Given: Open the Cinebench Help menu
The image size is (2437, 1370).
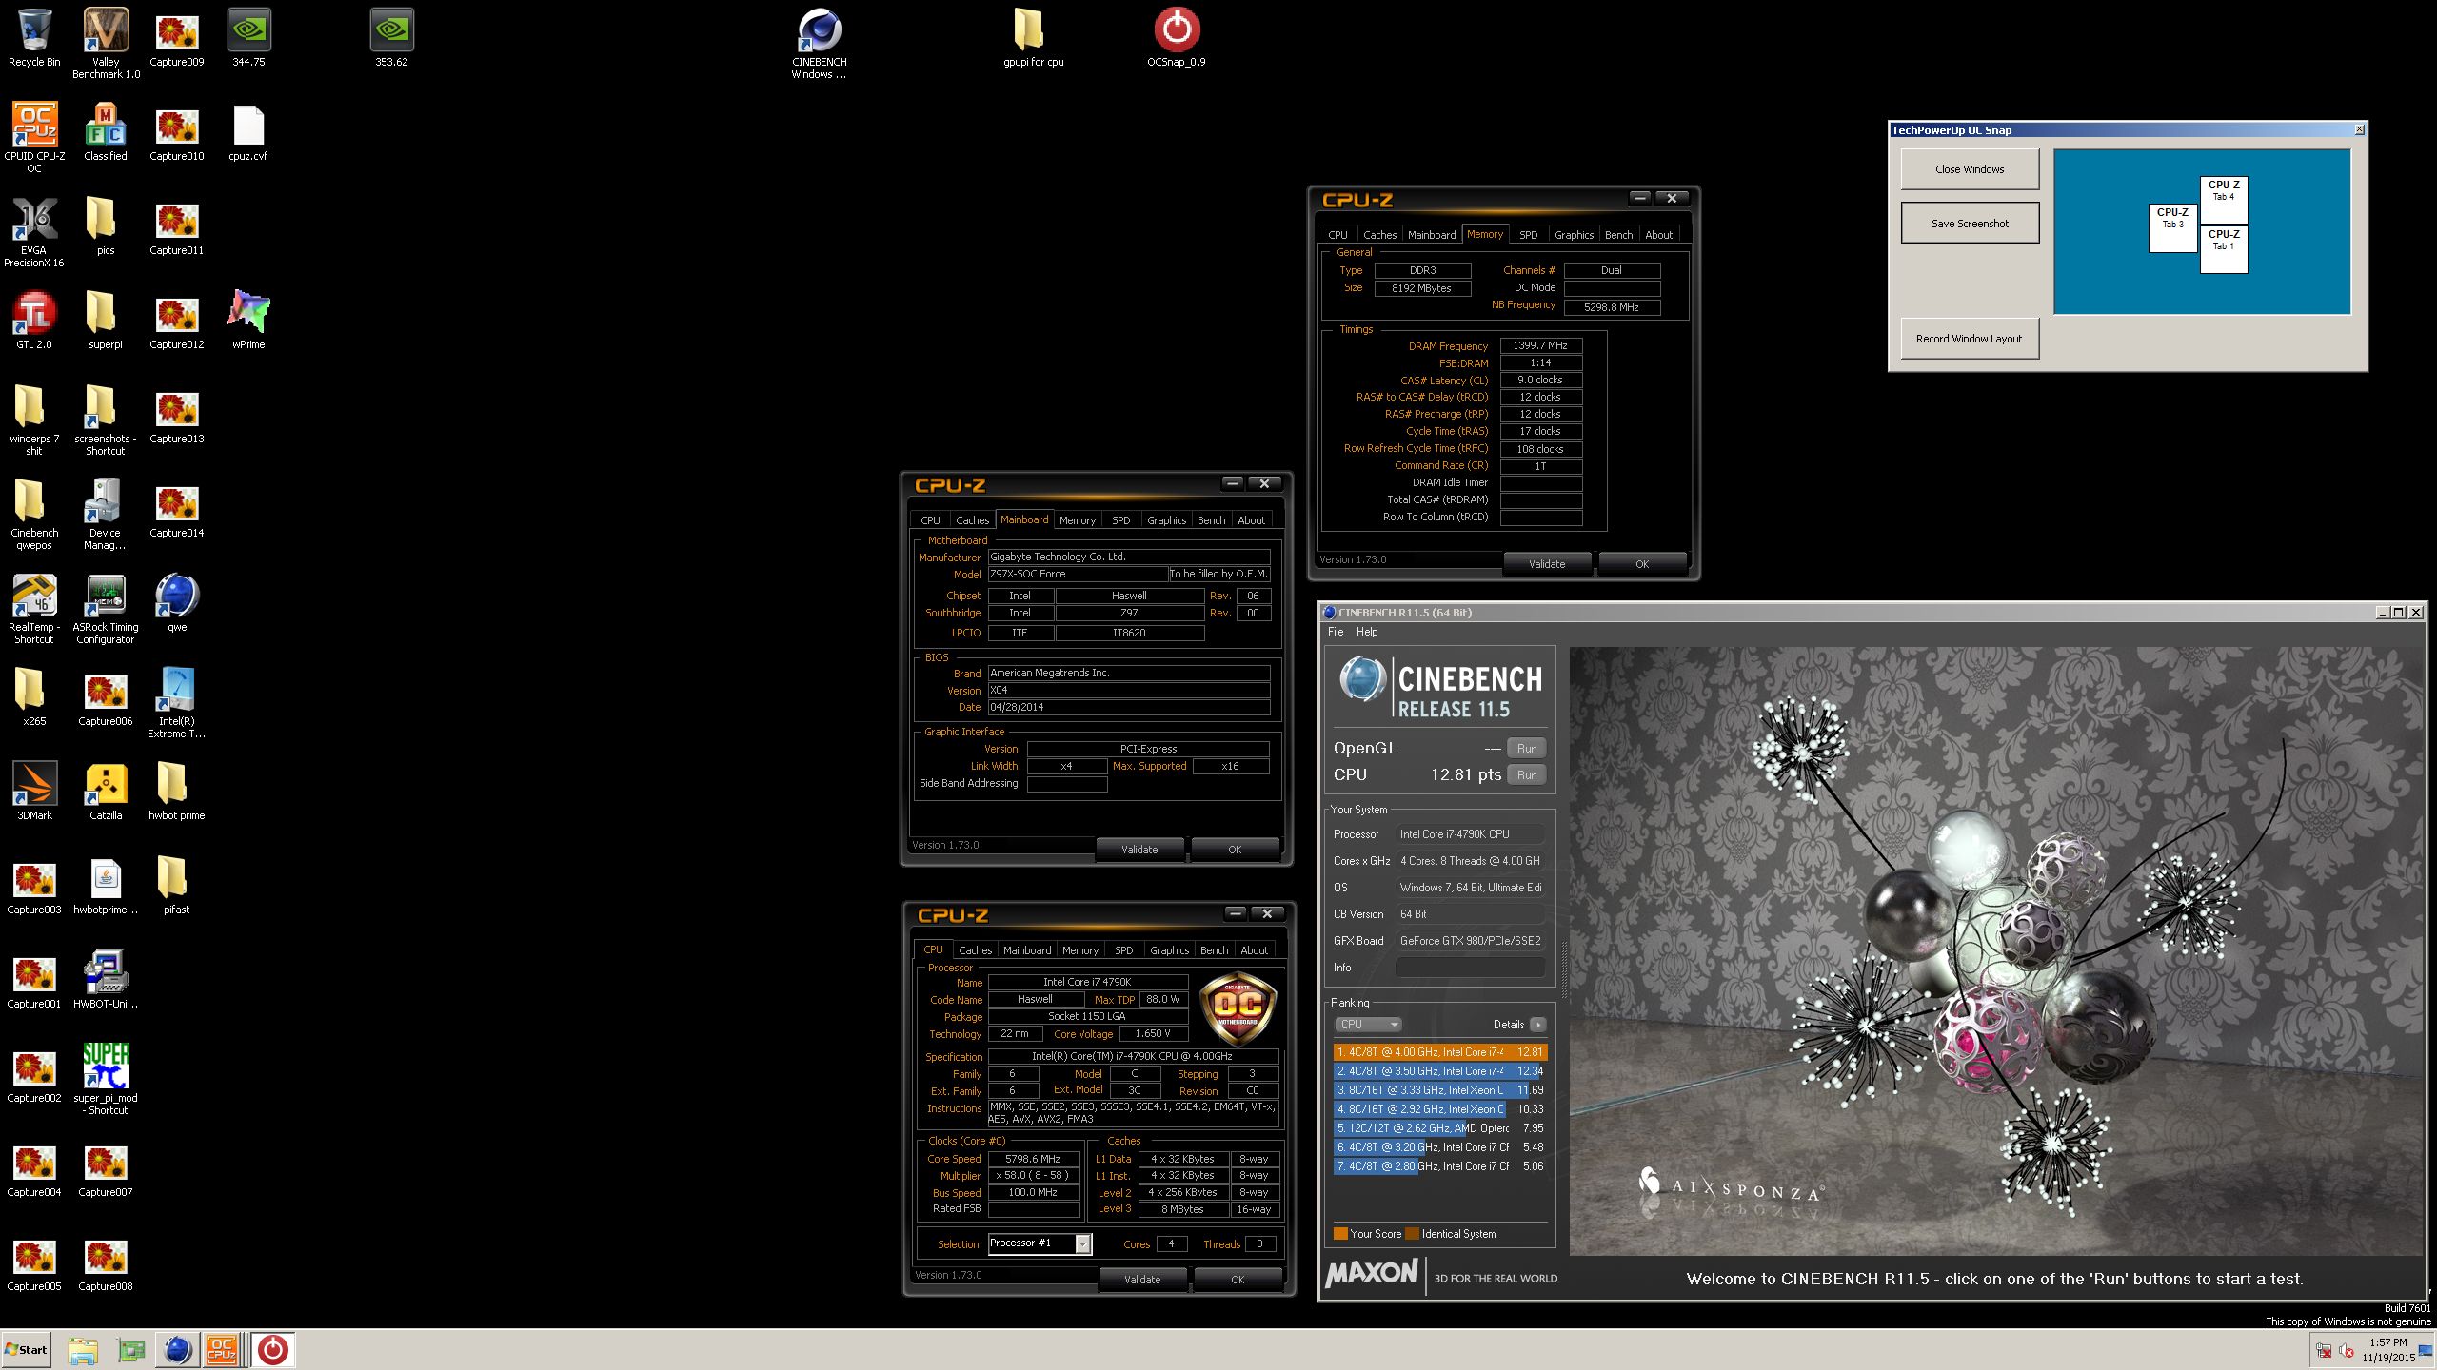Looking at the screenshot, I should 1367,632.
